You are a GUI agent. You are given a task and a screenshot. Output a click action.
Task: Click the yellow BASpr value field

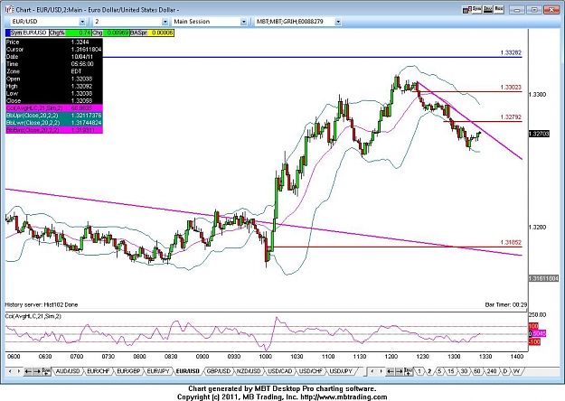[161, 33]
